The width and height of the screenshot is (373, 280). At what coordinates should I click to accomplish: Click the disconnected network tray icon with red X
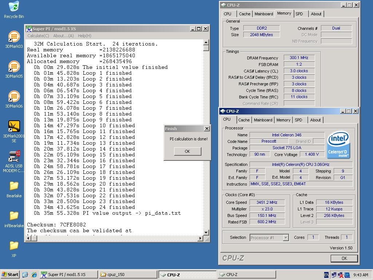[341, 275]
